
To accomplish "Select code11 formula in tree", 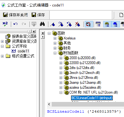I will pos(23,51).
